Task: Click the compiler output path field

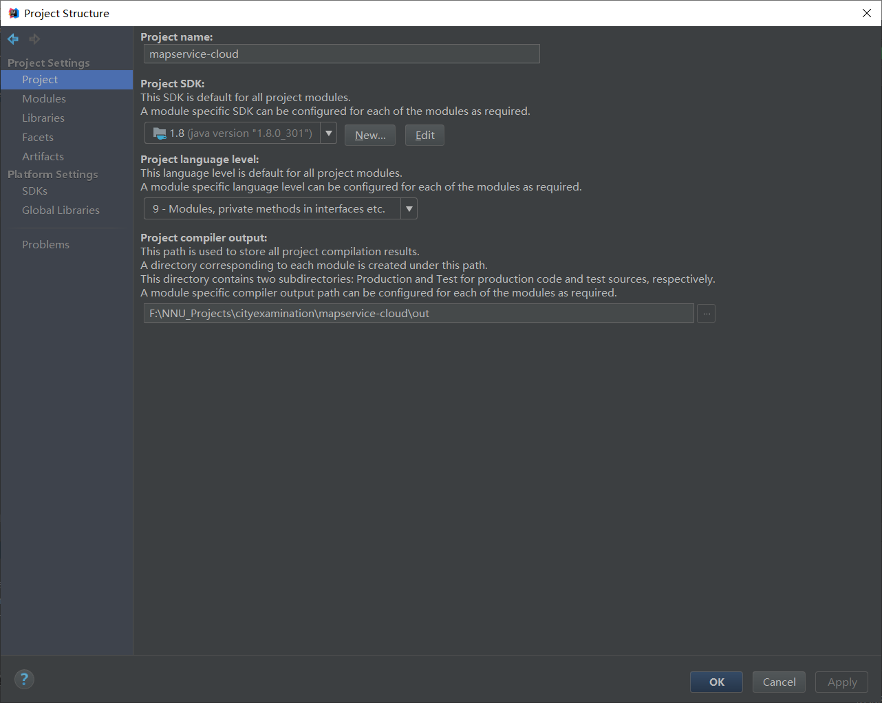Action: coord(419,314)
